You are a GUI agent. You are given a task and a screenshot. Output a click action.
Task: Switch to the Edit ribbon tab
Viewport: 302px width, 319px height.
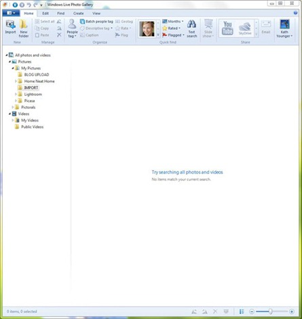point(45,14)
